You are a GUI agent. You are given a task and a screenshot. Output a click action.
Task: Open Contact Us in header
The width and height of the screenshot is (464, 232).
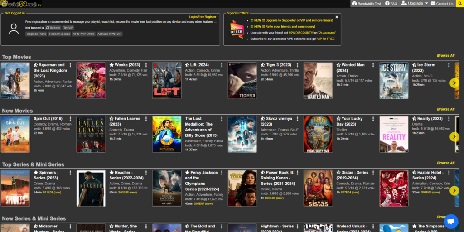click(x=442, y=4)
